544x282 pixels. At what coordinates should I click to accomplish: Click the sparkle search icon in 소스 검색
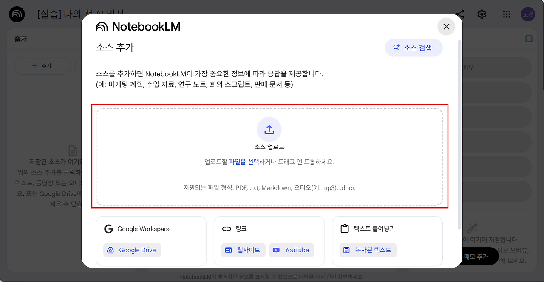(x=396, y=48)
